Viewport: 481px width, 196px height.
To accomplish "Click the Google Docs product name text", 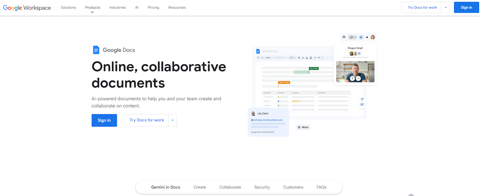I will (119, 50).
